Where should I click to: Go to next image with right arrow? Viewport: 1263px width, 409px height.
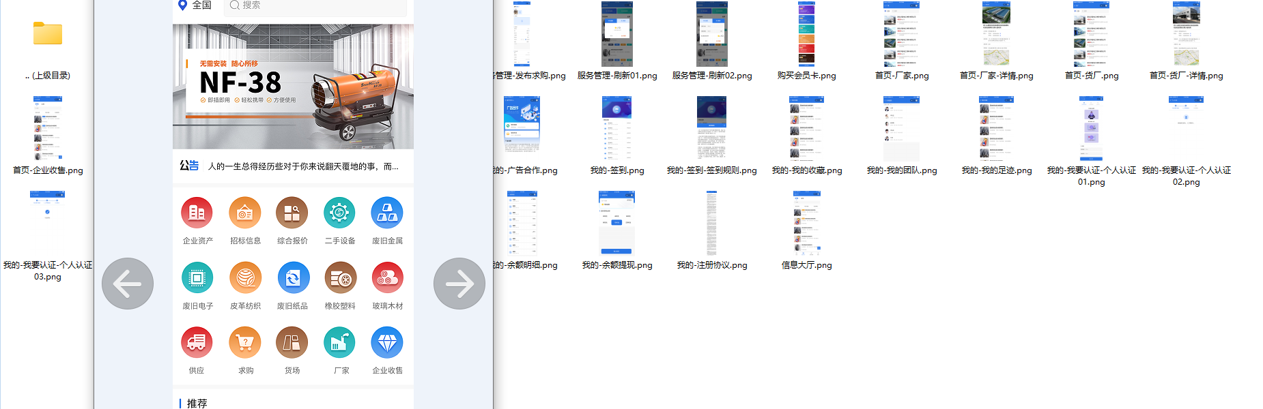[x=459, y=284]
